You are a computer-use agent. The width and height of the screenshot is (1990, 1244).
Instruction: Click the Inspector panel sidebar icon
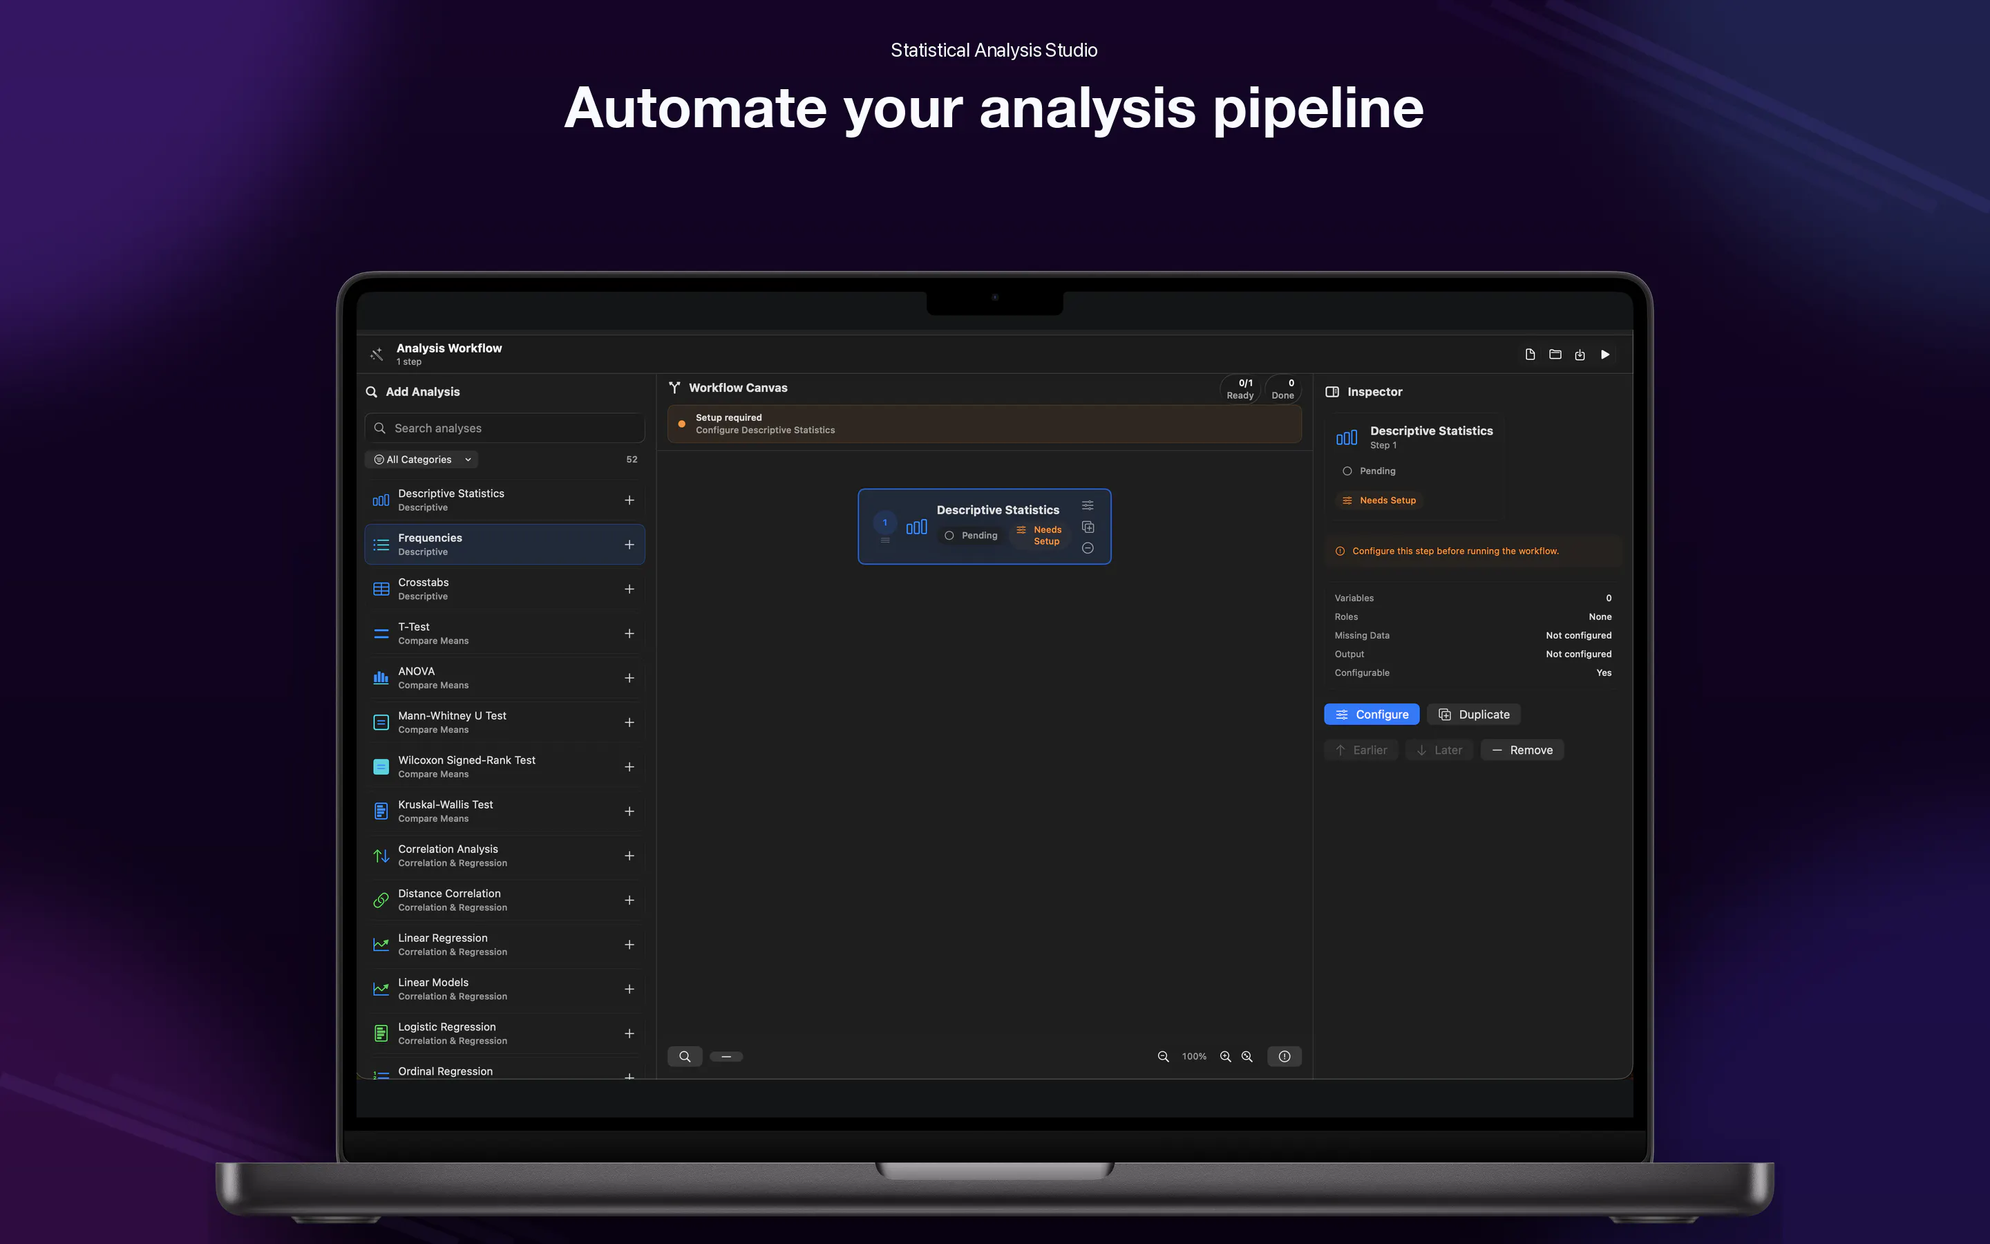click(x=1332, y=392)
